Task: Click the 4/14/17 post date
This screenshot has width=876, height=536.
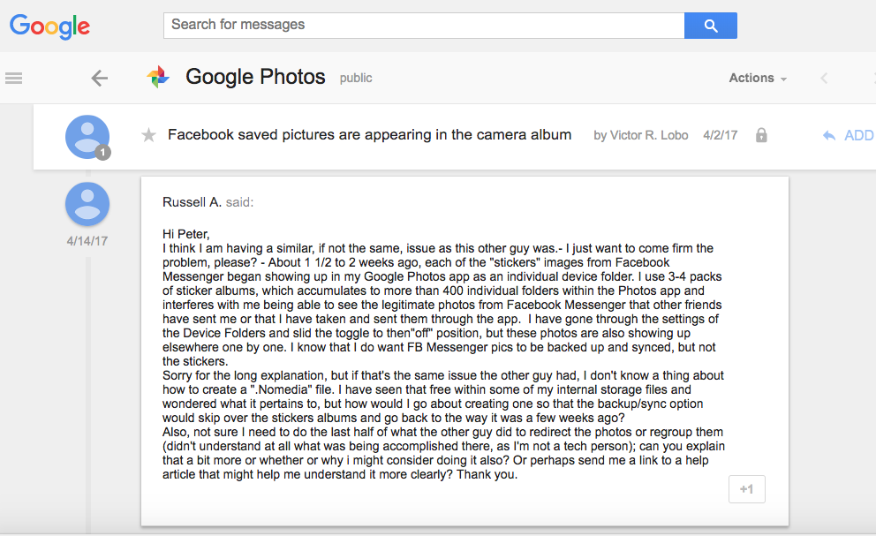Action: click(87, 240)
